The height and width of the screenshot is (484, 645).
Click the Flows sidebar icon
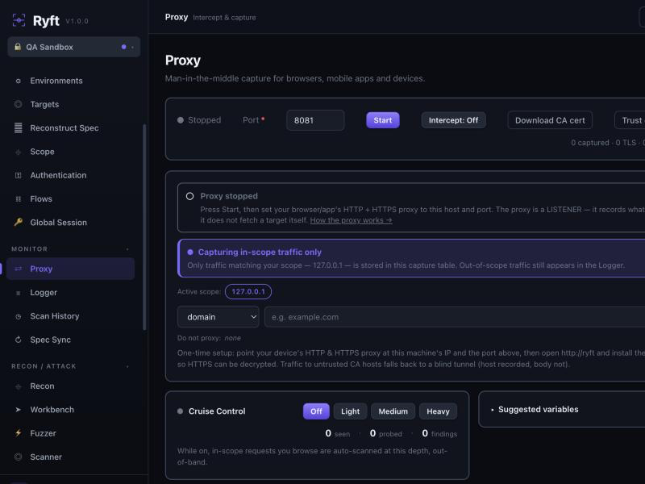[x=18, y=198]
